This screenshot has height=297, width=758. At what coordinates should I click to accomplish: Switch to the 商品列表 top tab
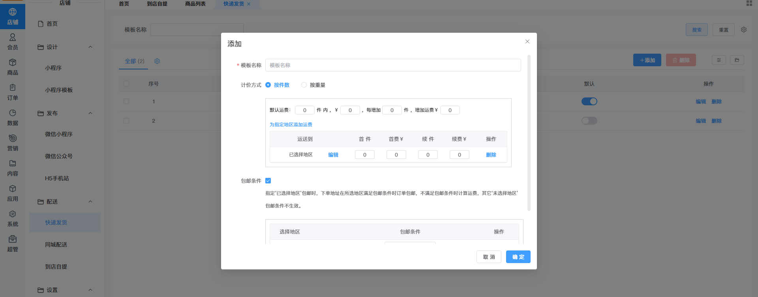[195, 4]
